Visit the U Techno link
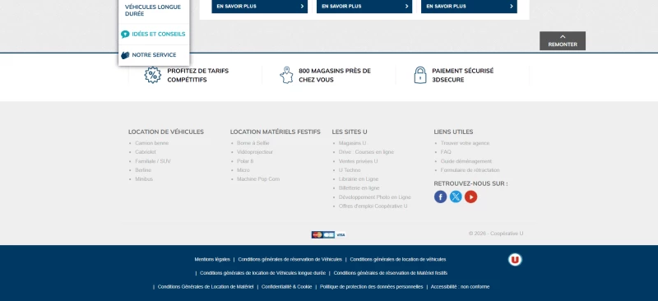This screenshot has width=658, height=301. (x=350, y=170)
